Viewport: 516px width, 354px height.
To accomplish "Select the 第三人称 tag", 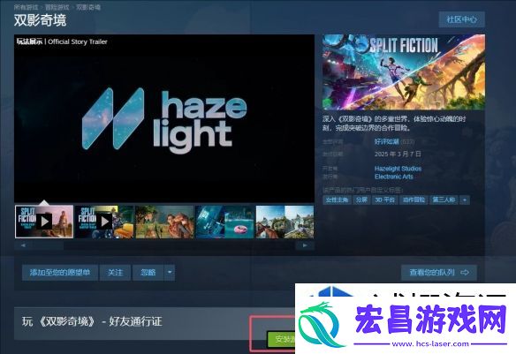I will 444,200.
